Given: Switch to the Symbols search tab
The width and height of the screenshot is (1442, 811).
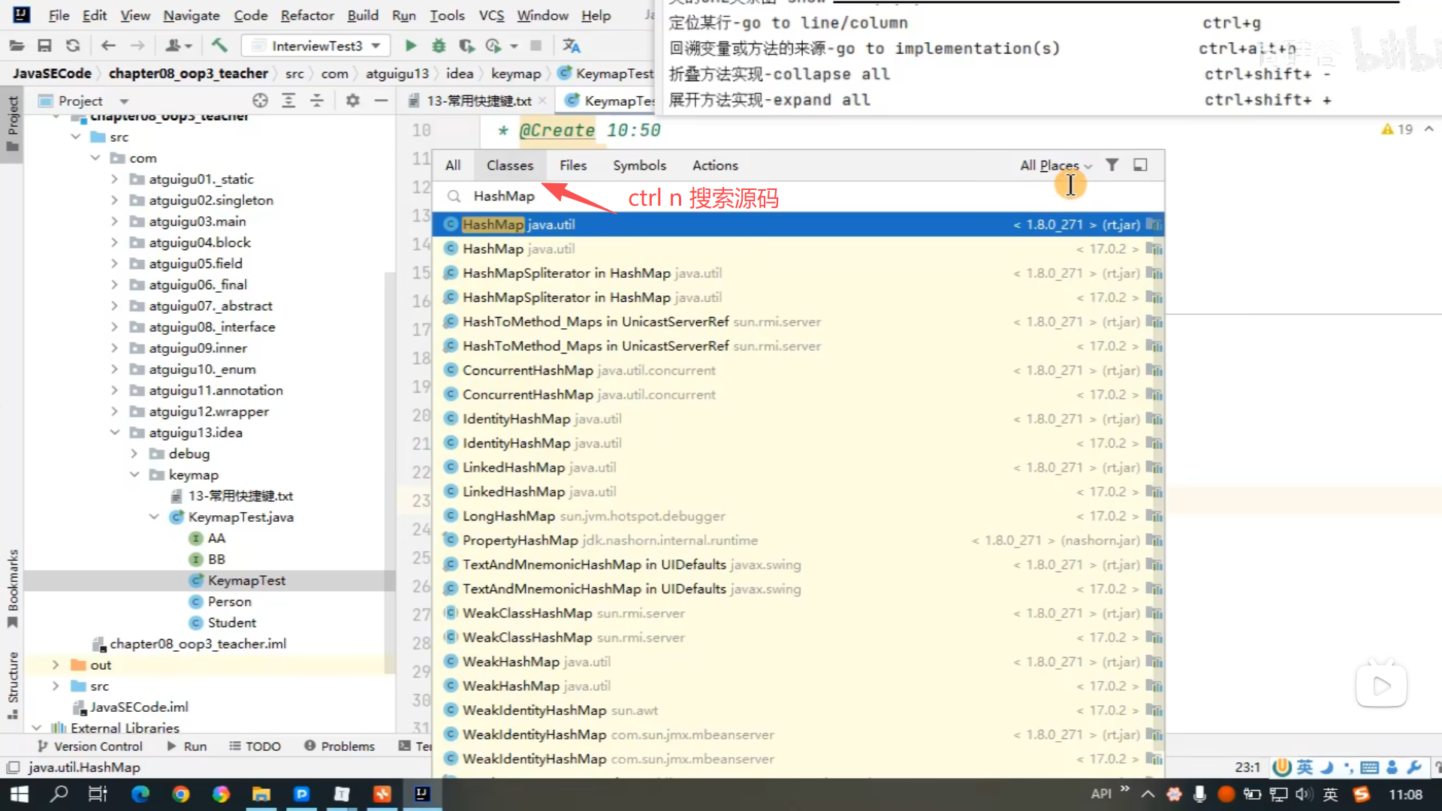Looking at the screenshot, I should tap(639, 165).
